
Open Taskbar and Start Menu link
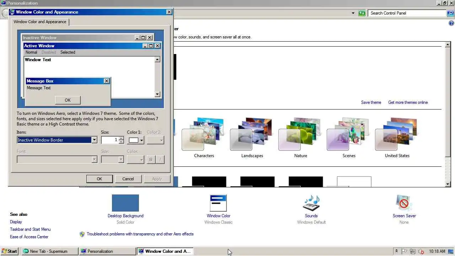[30, 229]
